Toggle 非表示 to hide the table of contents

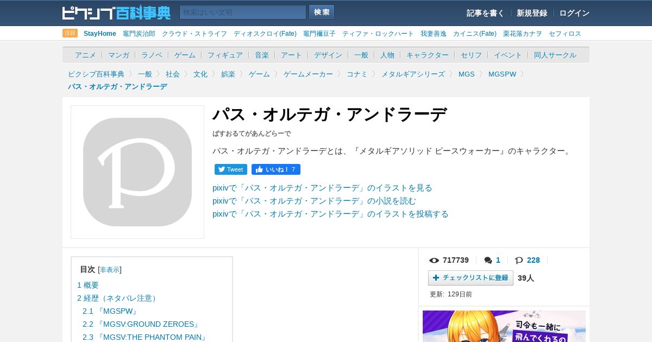click(110, 270)
